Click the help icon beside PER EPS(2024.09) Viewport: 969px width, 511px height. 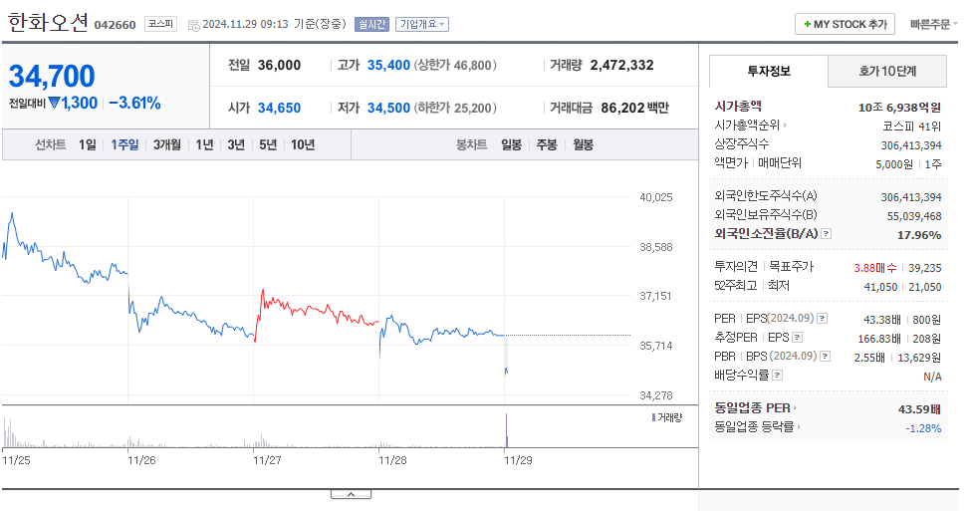click(x=822, y=318)
